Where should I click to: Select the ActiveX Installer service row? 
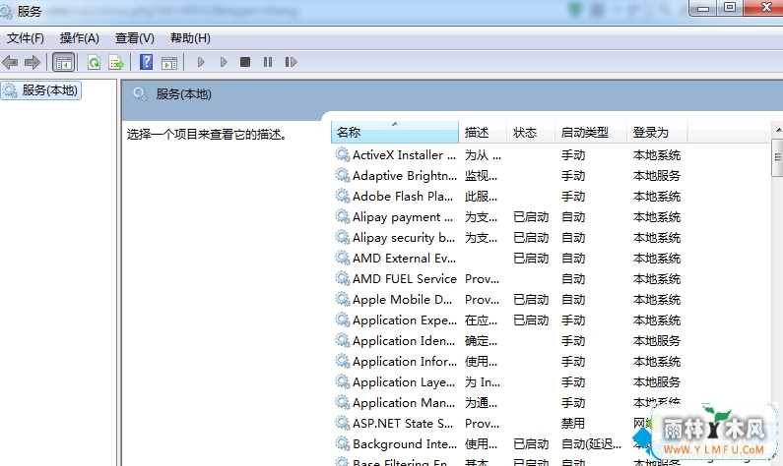tap(509, 155)
